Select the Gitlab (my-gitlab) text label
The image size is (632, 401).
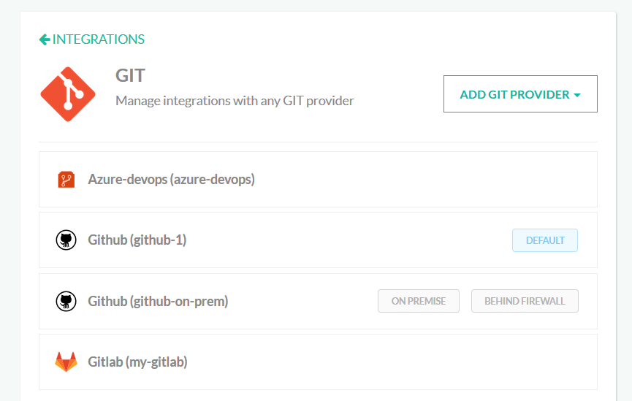138,362
